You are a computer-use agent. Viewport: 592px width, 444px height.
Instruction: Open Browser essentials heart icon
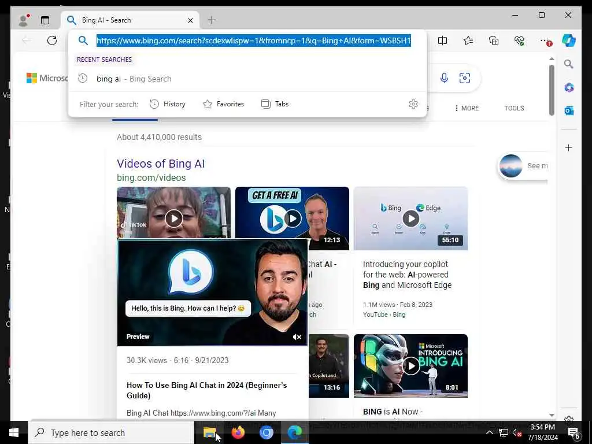tap(519, 40)
